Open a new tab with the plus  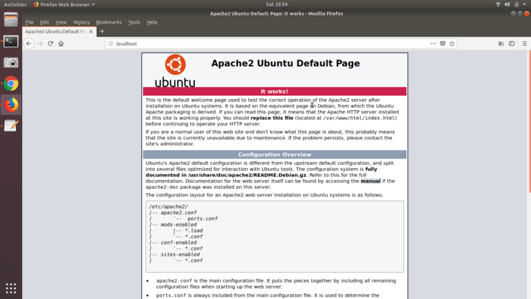point(102,32)
